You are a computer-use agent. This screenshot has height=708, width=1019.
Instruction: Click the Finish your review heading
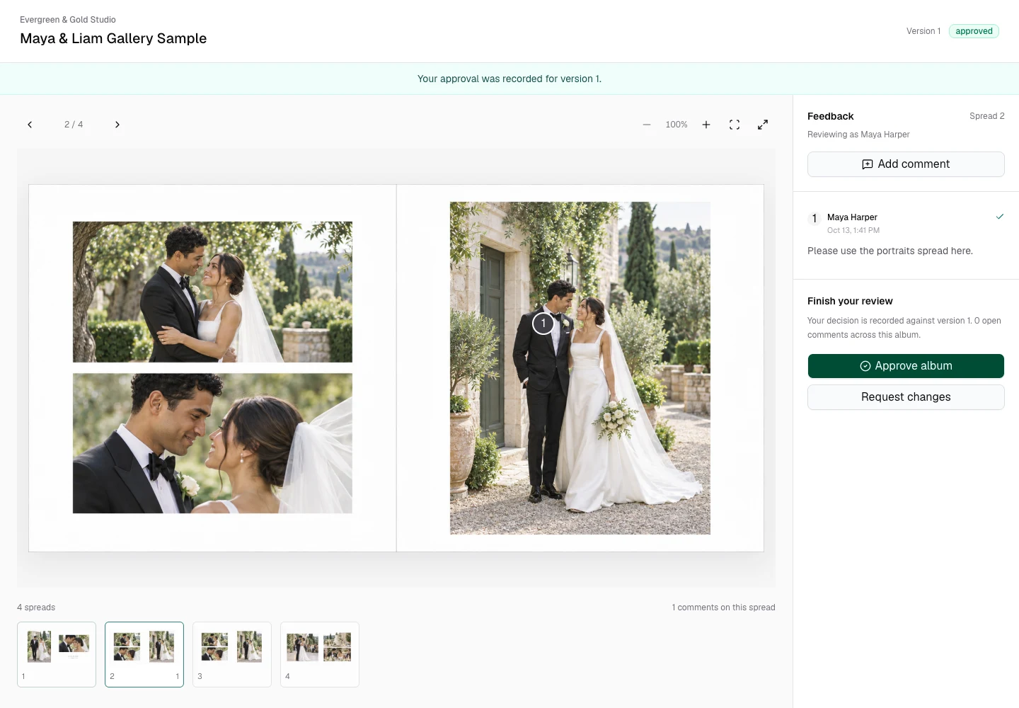tap(850, 301)
